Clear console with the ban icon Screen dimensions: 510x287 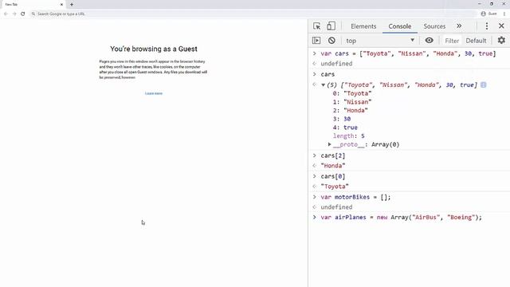(x=331, y=41)
